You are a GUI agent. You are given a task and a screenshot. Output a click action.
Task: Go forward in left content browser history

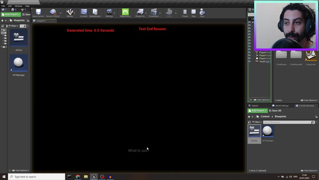click(x=6, y=21)
